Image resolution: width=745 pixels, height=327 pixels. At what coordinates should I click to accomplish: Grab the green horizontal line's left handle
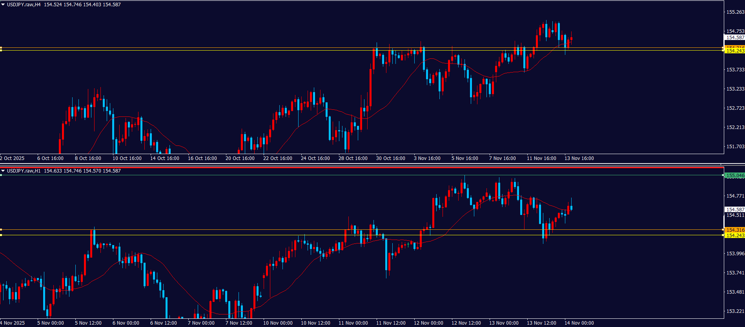click(1, 175)
